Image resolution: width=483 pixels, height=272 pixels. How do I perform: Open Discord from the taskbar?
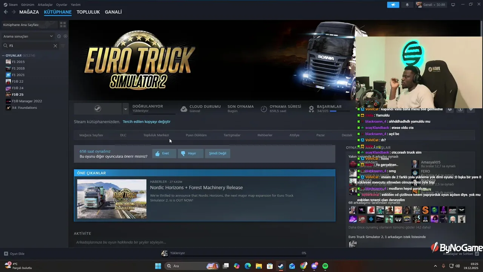point(314,266)
